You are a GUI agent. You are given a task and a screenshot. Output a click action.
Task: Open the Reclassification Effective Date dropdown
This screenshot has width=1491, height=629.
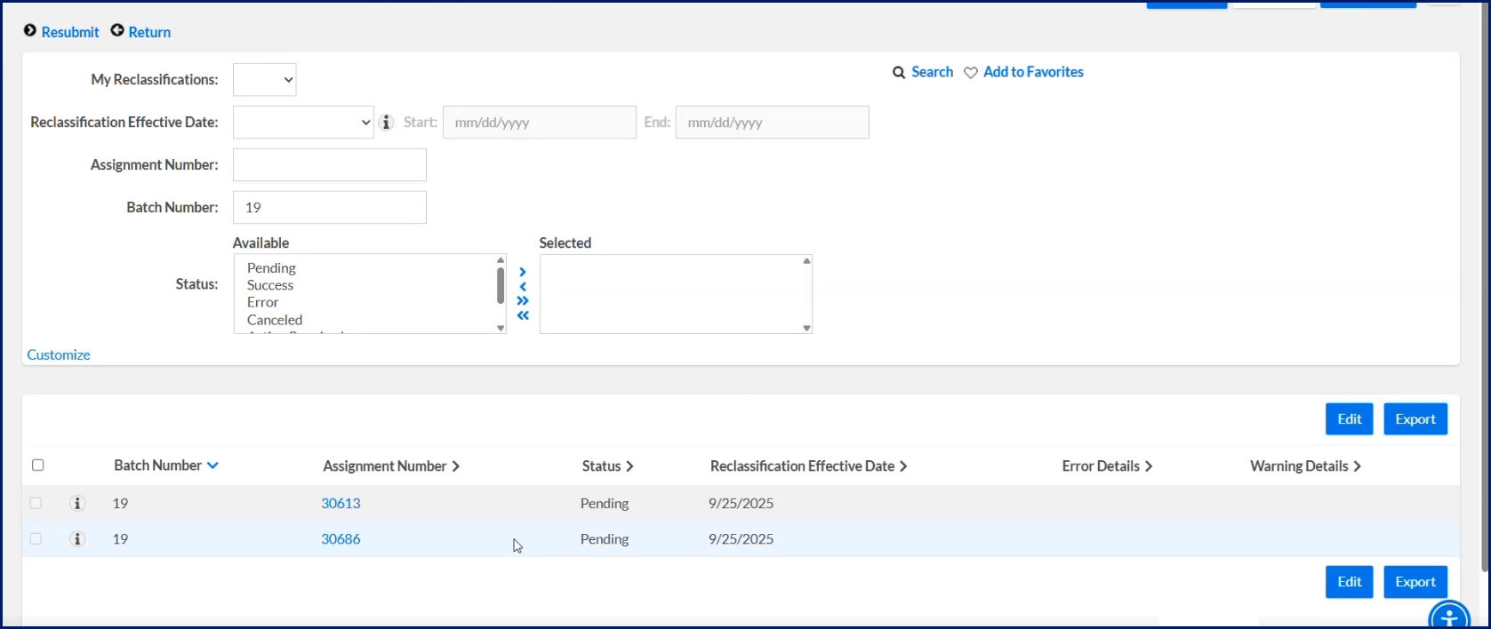(x=303, y=122)
